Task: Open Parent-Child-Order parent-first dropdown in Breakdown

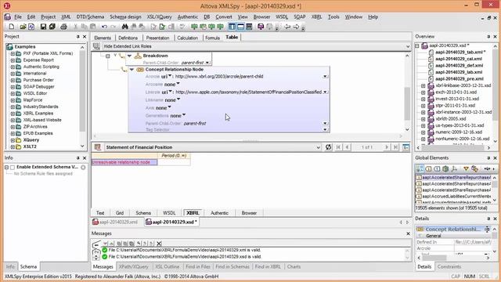Action: [x=207, y=63]
